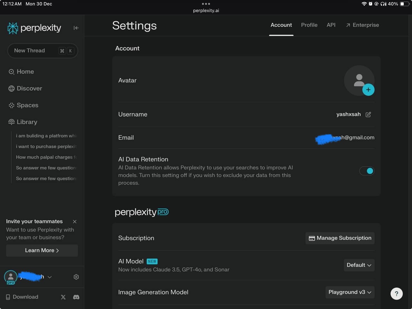Click the three dots at top center

coord(206,4)
